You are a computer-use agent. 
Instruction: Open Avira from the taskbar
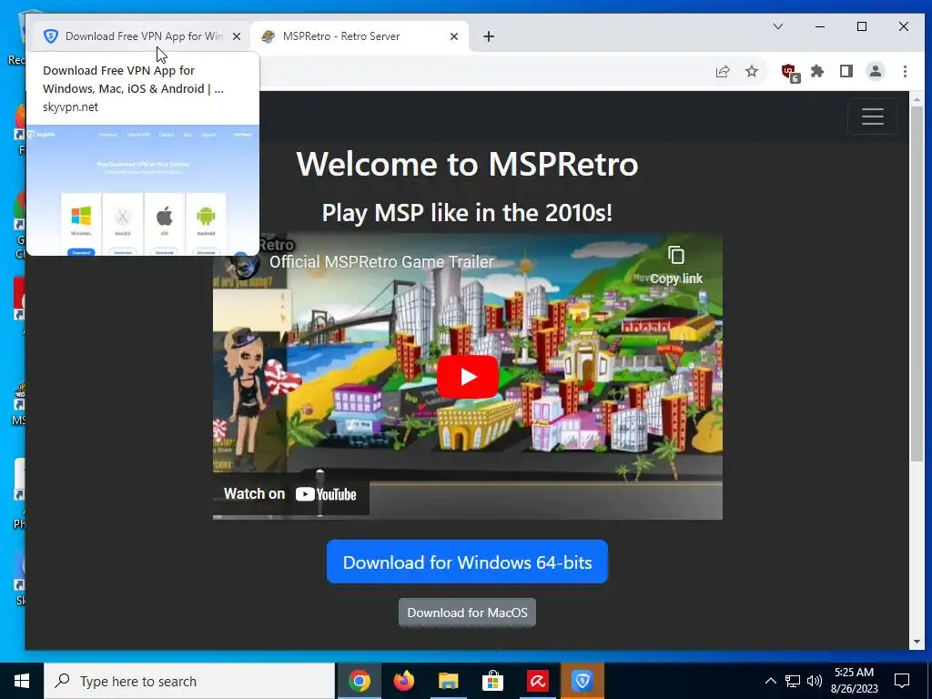tap(537, 681)
